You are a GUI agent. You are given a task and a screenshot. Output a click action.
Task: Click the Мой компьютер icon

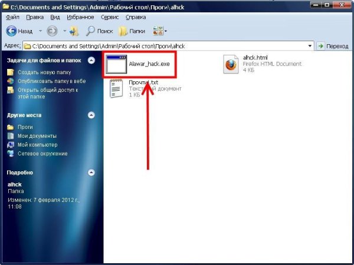[11, 145]
